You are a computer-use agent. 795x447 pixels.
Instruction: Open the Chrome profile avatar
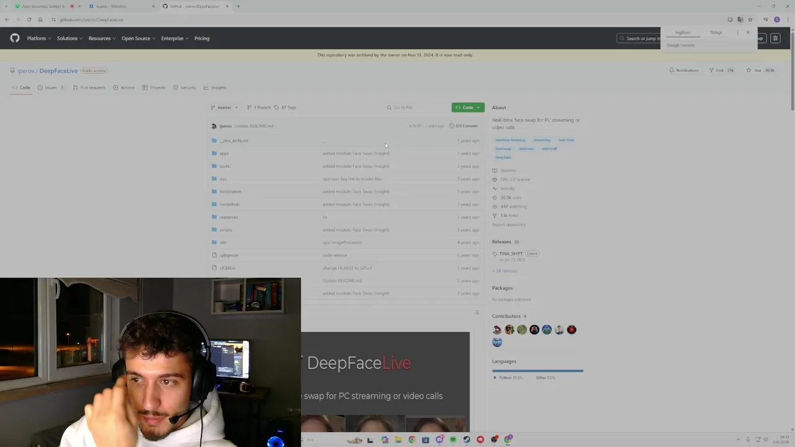(x=776, y=20)
